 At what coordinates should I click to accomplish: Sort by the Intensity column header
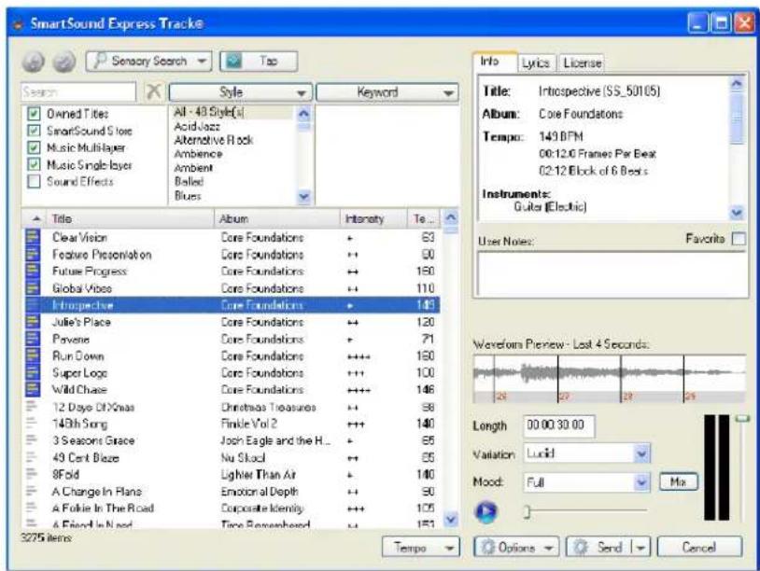[373, 219]
